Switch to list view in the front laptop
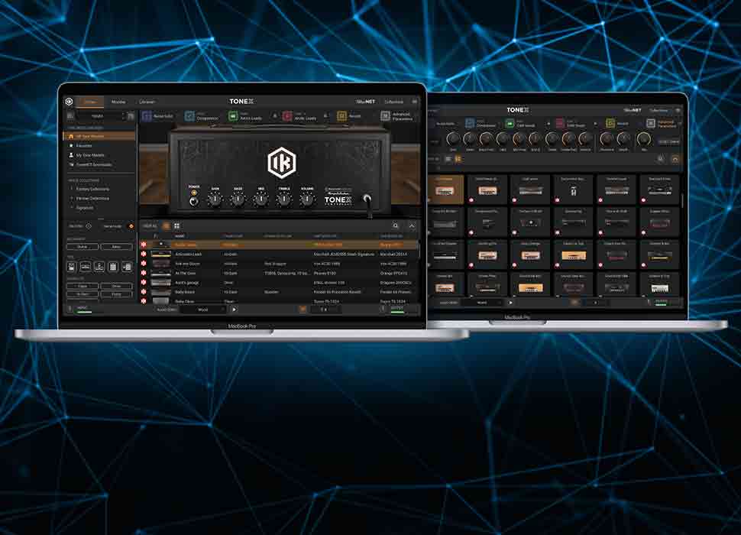This screenshot has height=535, width=741. [x=167, y=226]
